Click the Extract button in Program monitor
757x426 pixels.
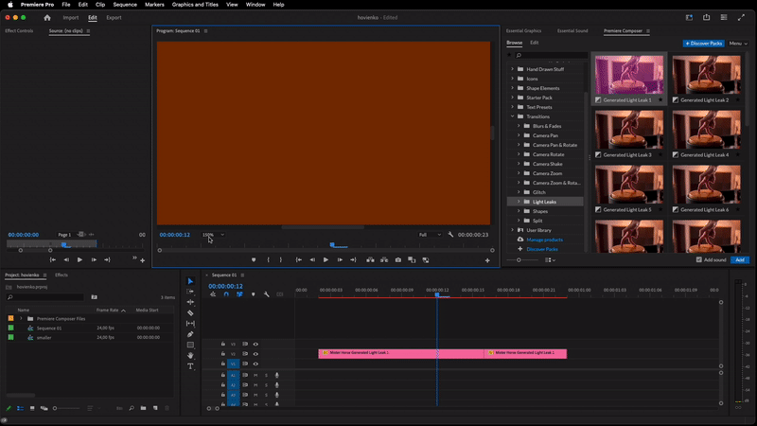384,259
